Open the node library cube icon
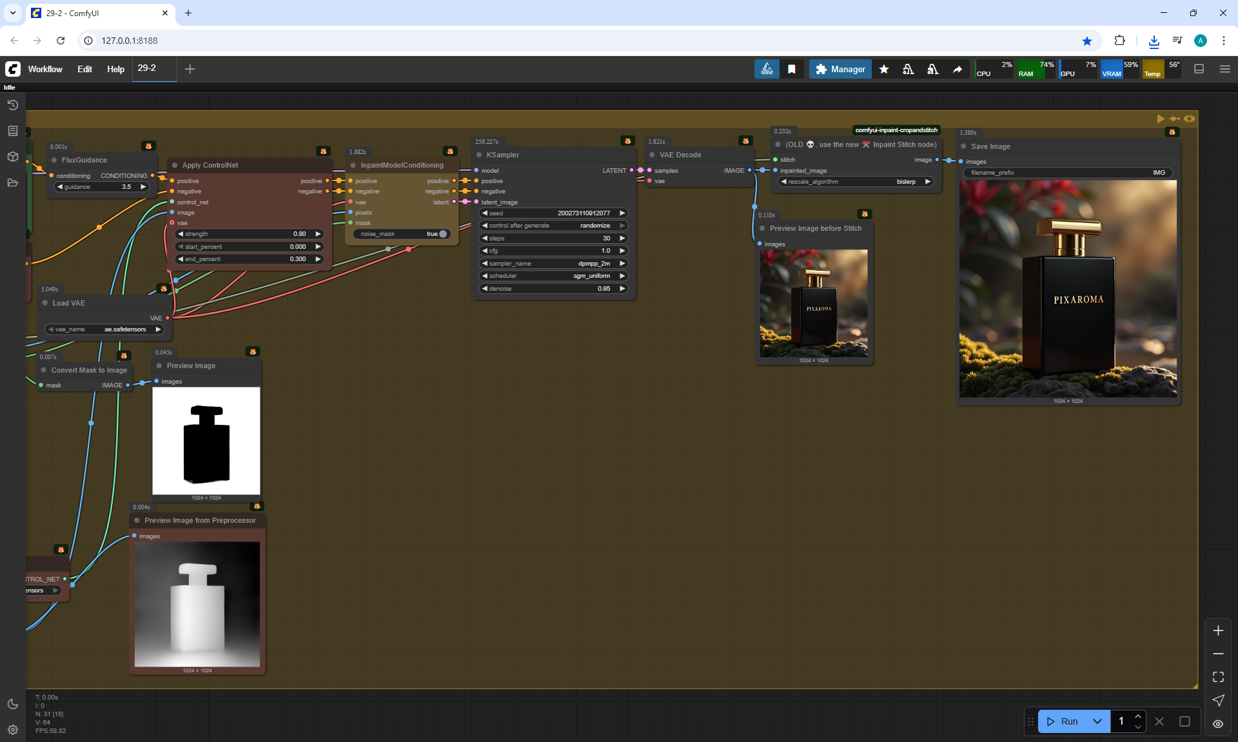Image resolution: width=1238 pixels, height=742 pixels. [12, 157]
